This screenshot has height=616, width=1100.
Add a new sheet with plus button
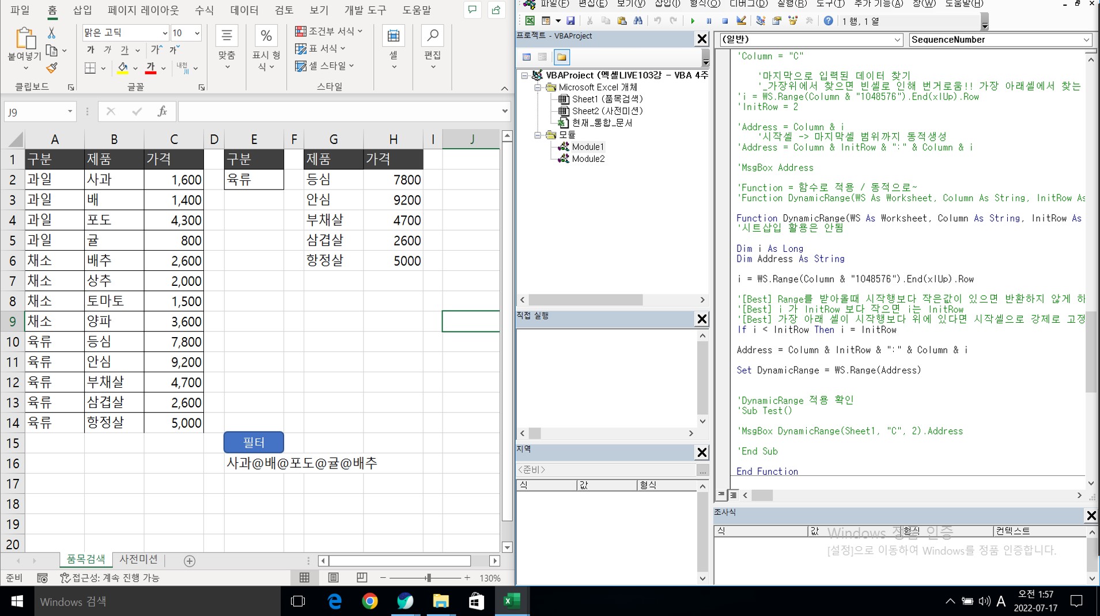pos(189,560)
